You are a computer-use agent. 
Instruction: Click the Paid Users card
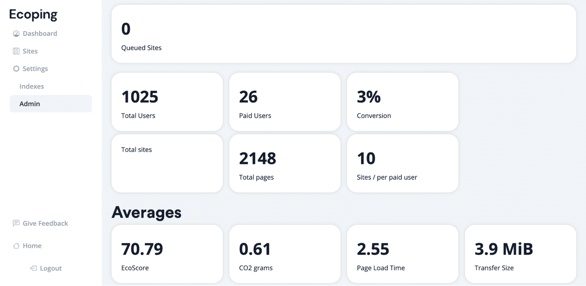pos(285,102)
